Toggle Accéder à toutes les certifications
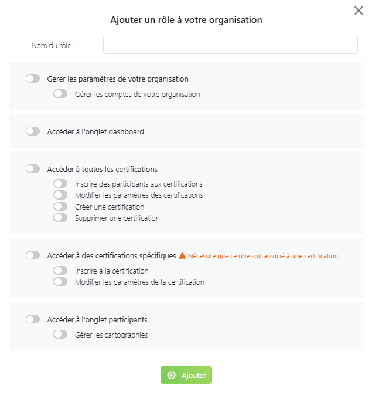 tap(33, 169)
